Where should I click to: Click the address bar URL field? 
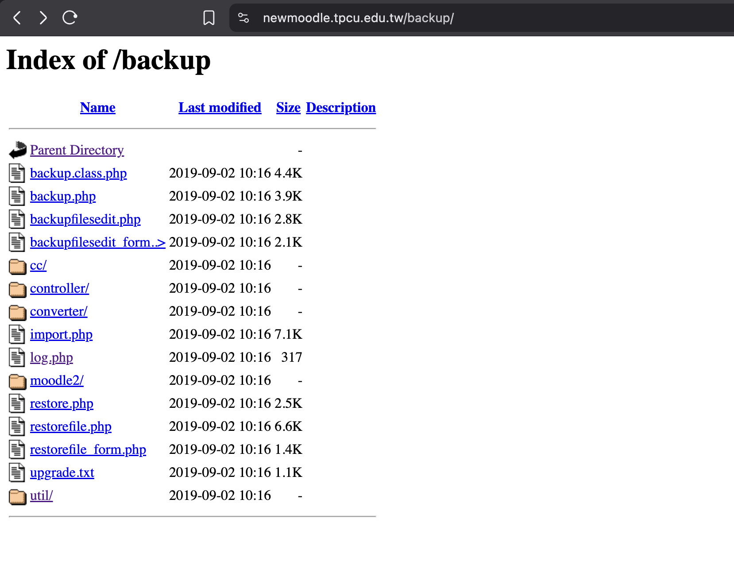pyautogui.click(x=482, y=18)
